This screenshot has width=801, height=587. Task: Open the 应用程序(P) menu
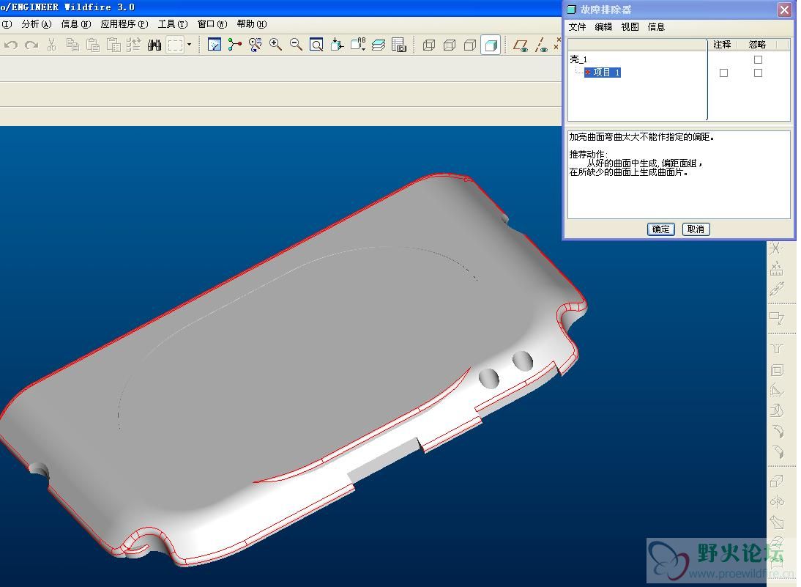pos(124,24)
